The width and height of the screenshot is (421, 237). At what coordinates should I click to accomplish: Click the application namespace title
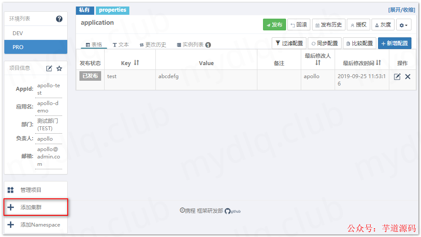click(97, 23)
